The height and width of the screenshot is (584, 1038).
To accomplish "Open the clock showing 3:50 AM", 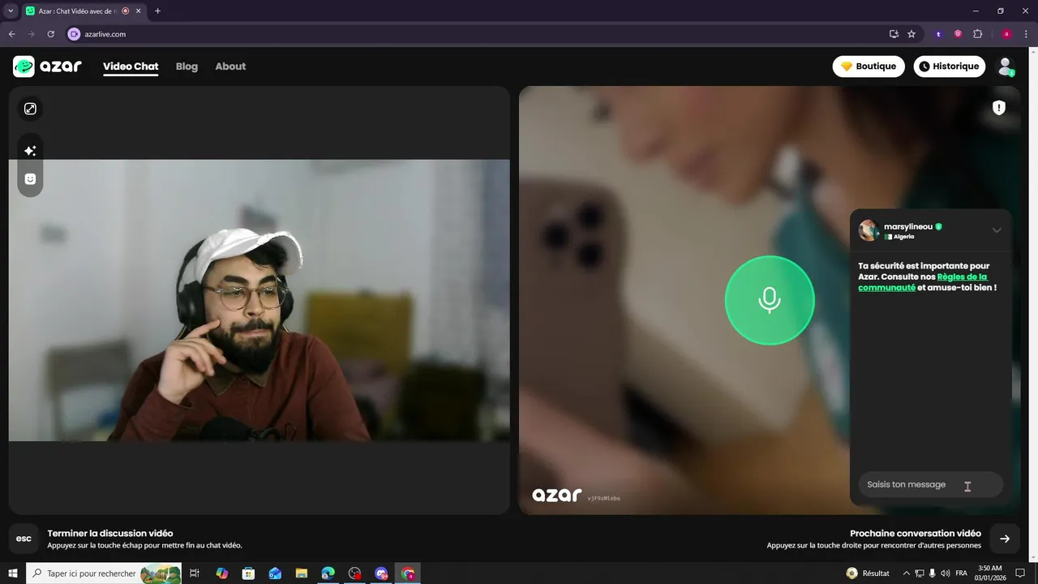I will (x=990, y=573).
